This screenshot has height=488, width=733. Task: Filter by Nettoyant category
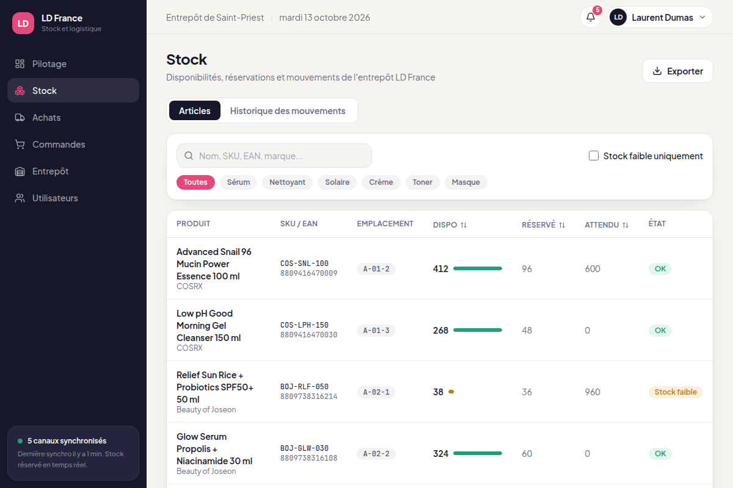288,182
